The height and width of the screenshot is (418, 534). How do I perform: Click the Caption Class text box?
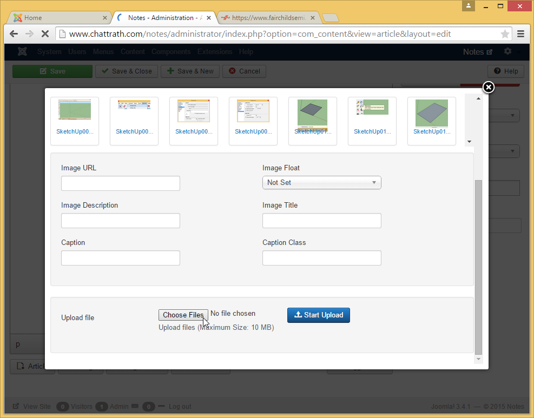tap(321, 258)
